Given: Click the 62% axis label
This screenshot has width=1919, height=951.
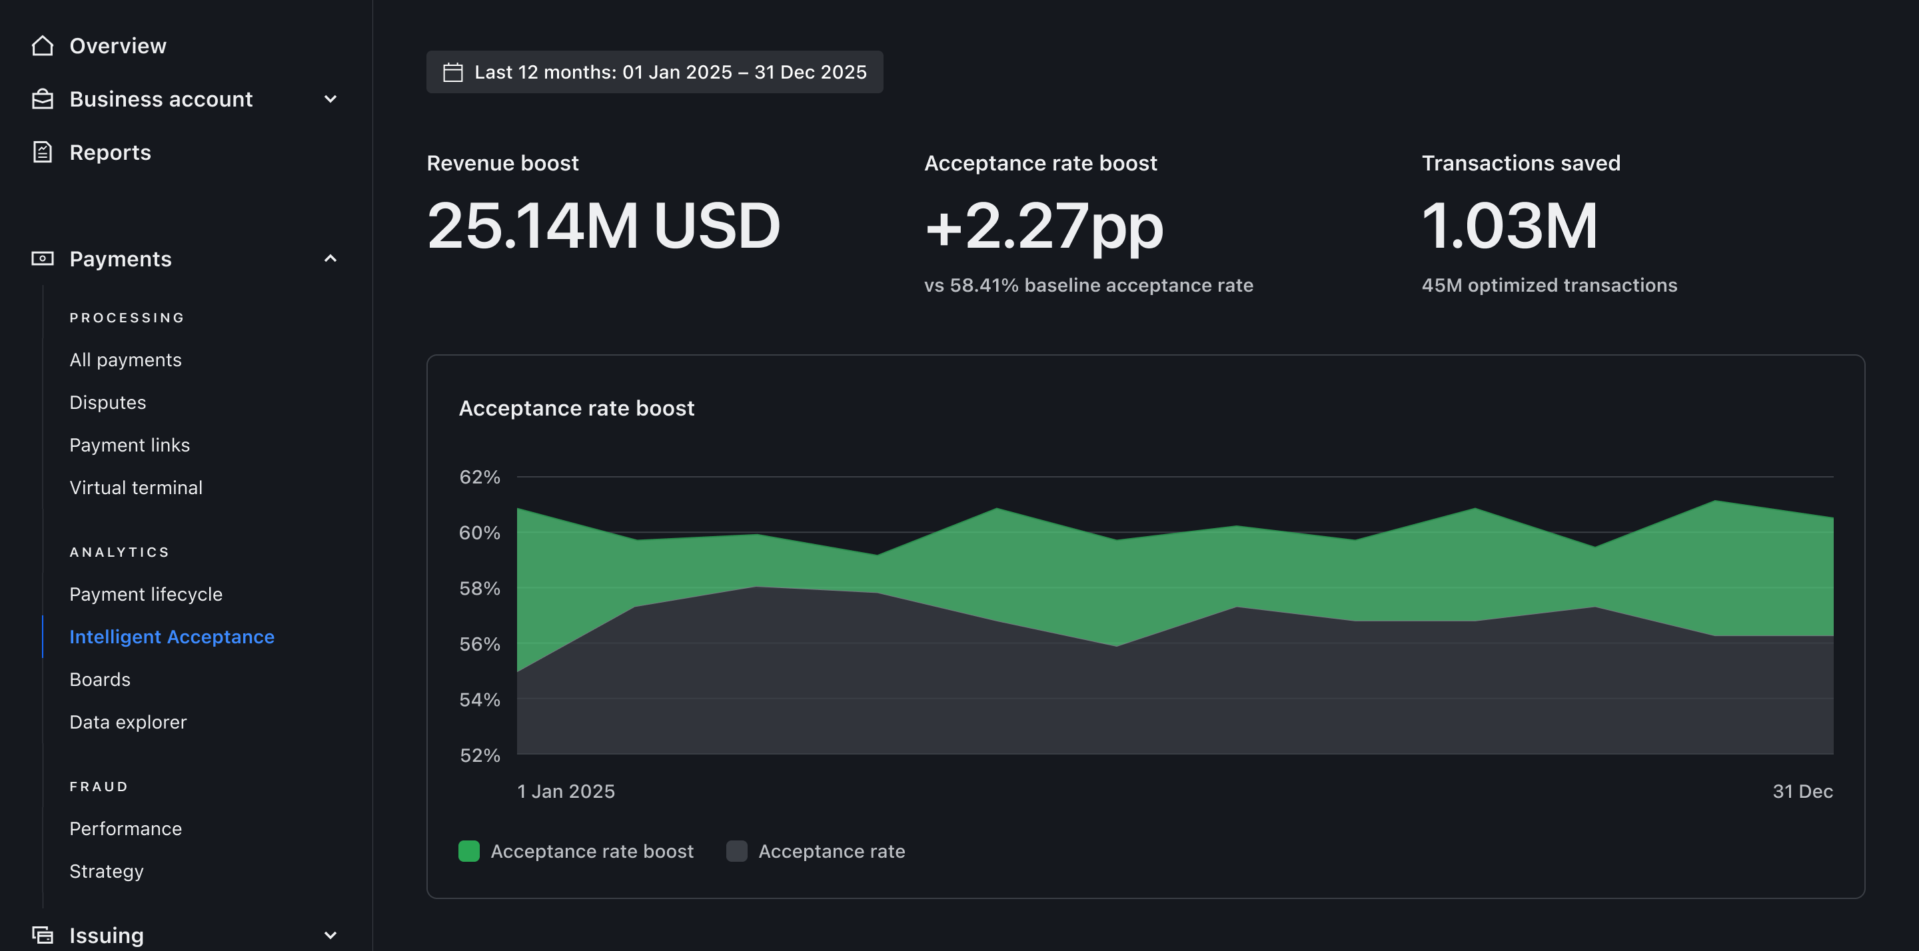Looking at the screenshot, I should tap(480, 477).
